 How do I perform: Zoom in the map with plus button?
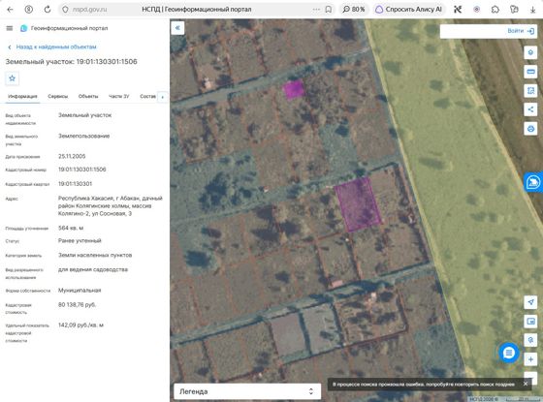(530, 359)
